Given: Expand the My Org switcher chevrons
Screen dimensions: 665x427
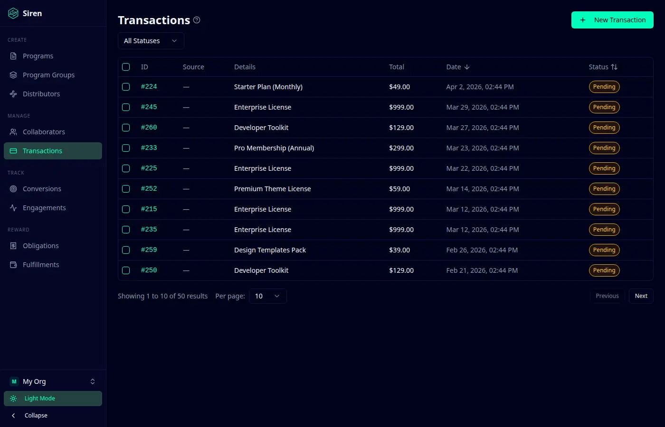Looking at the screenshot, I should pyautogui.click(x=93, y=381).
